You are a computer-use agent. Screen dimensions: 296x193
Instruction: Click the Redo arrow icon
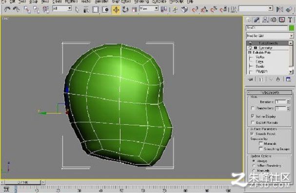click(17, 9)
